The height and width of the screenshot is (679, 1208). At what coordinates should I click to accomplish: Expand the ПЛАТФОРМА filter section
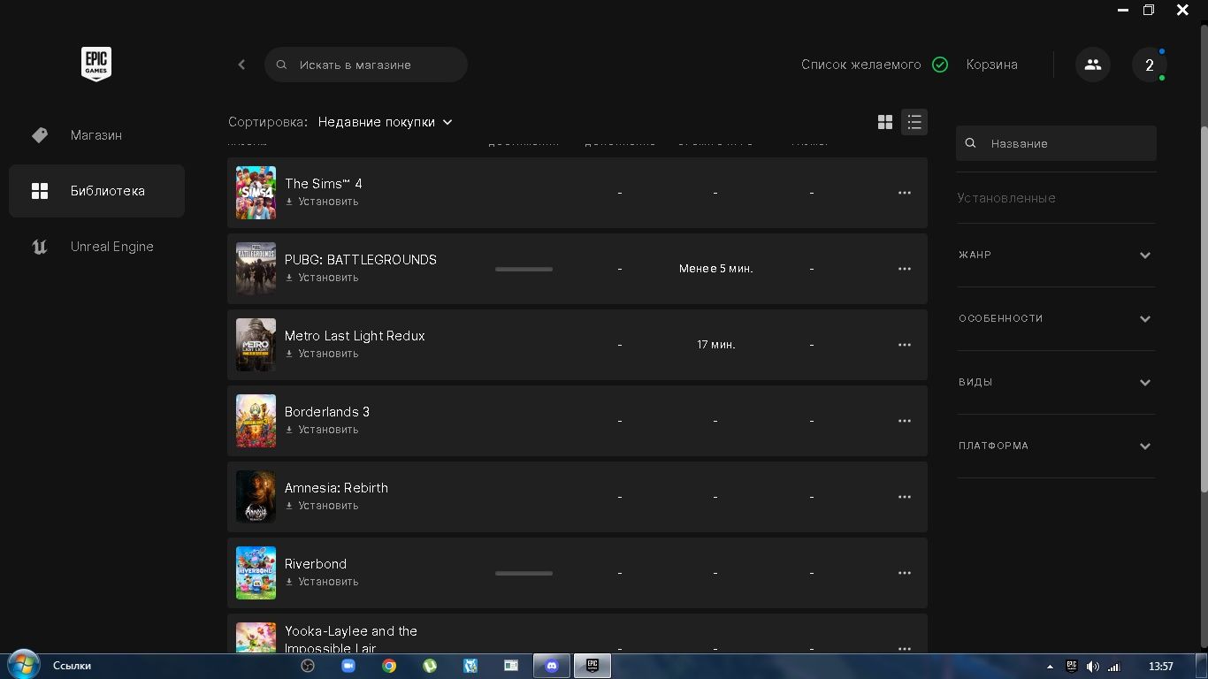click(x=1056, y=446)
